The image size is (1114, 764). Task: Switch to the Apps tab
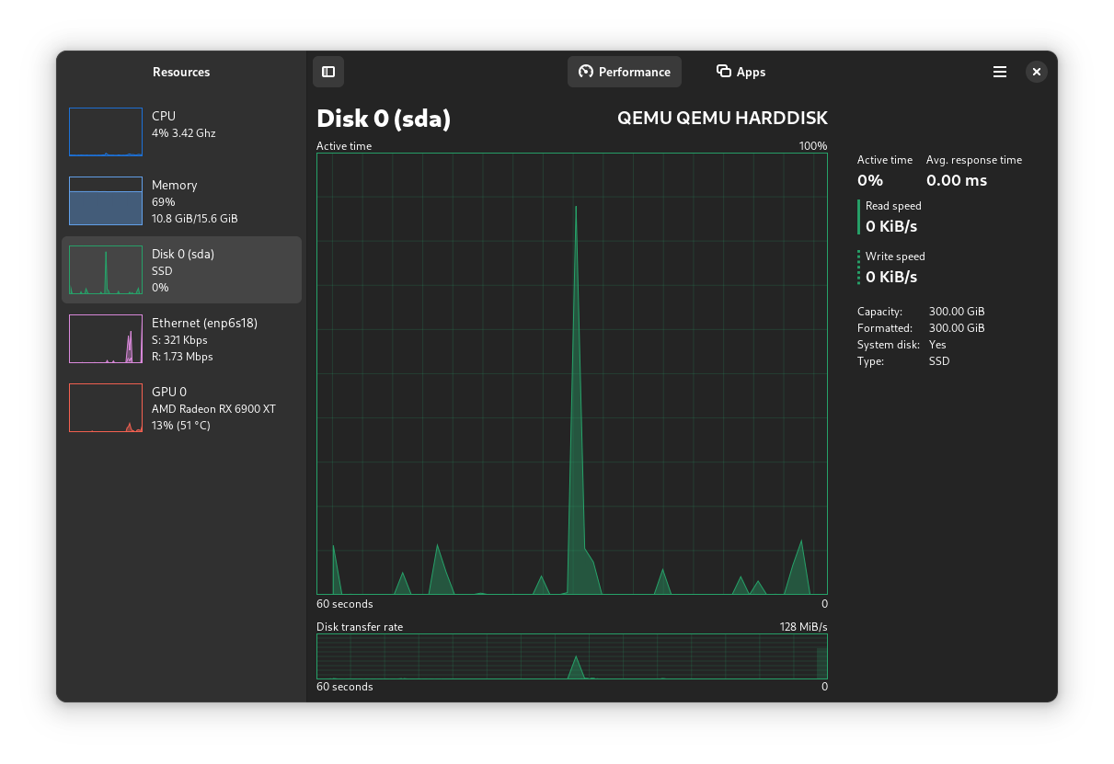point(741,72)
